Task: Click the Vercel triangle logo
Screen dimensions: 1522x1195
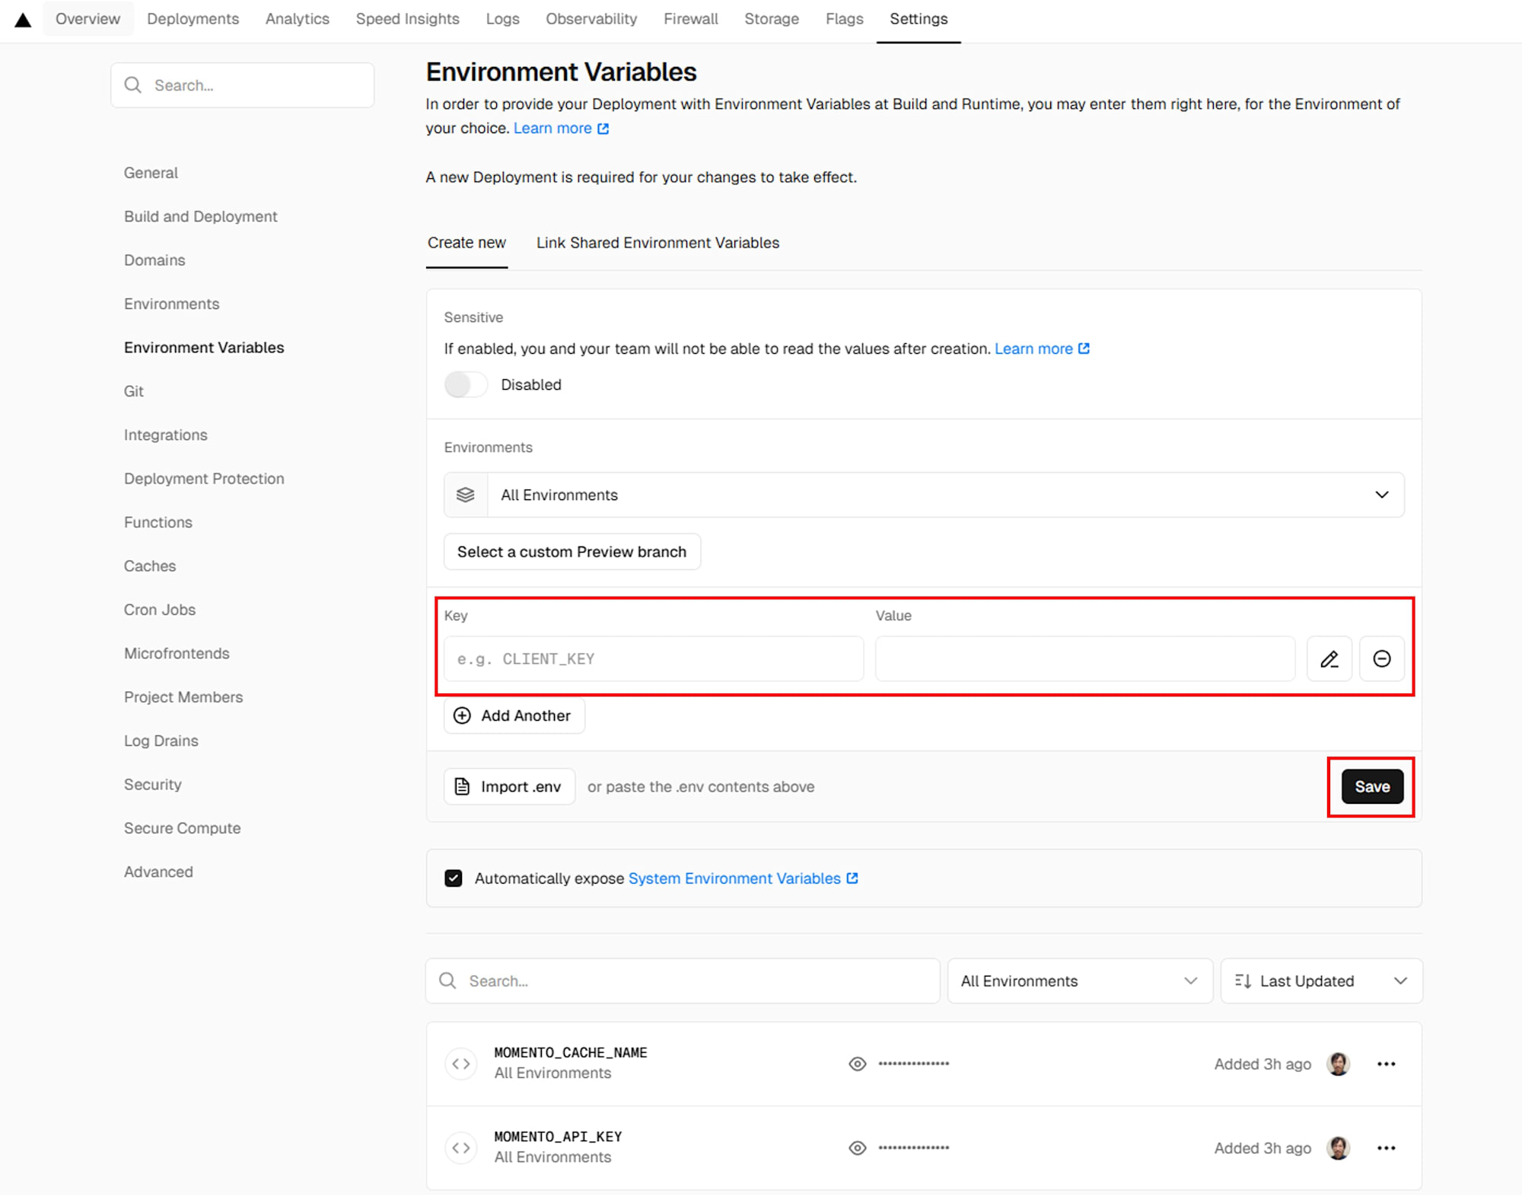Action: (24, 20)
